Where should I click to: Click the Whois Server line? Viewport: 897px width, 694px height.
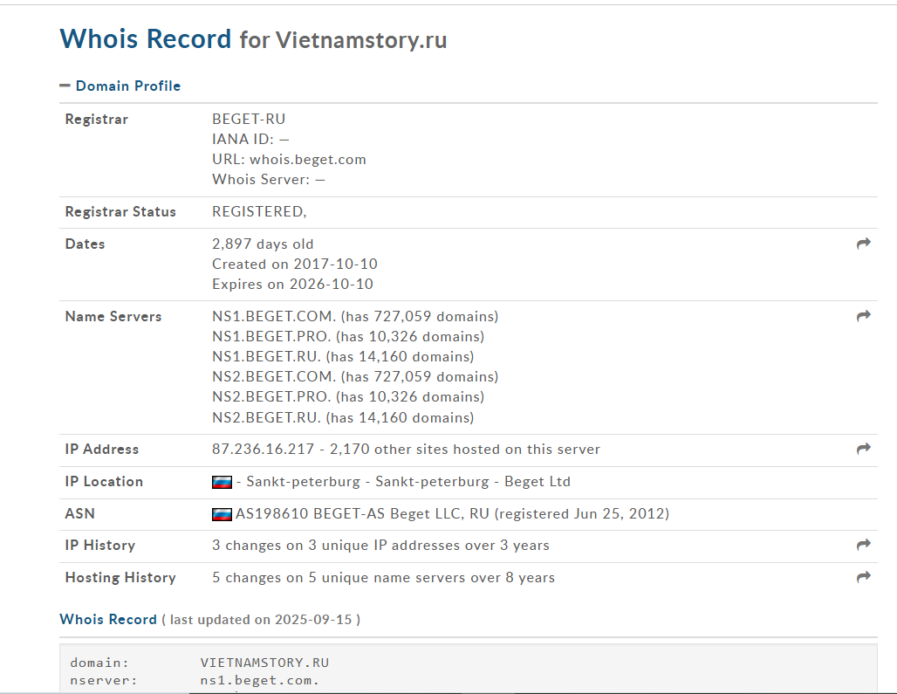[268, 179]
